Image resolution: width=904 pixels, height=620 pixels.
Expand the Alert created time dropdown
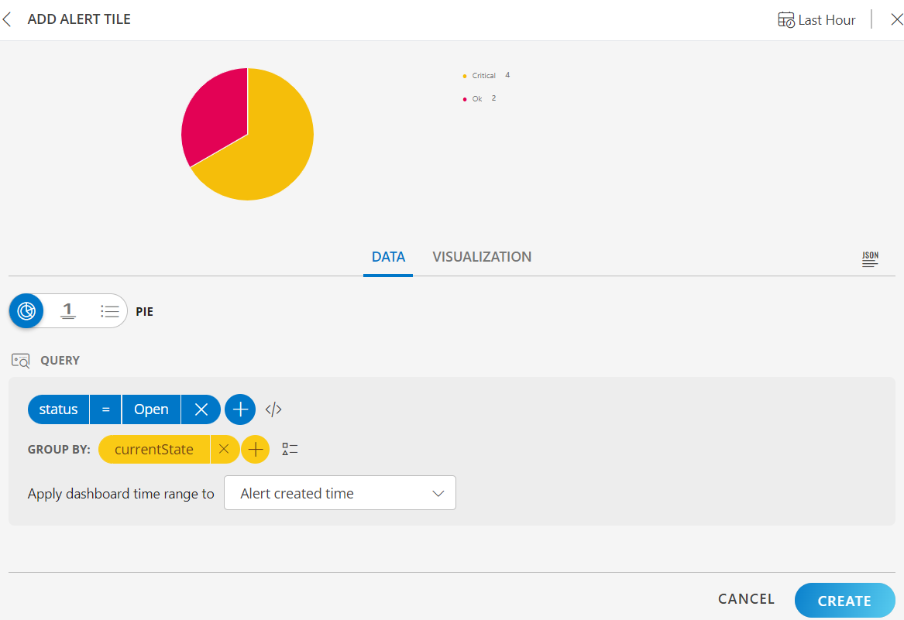click(x=339, y=493)
